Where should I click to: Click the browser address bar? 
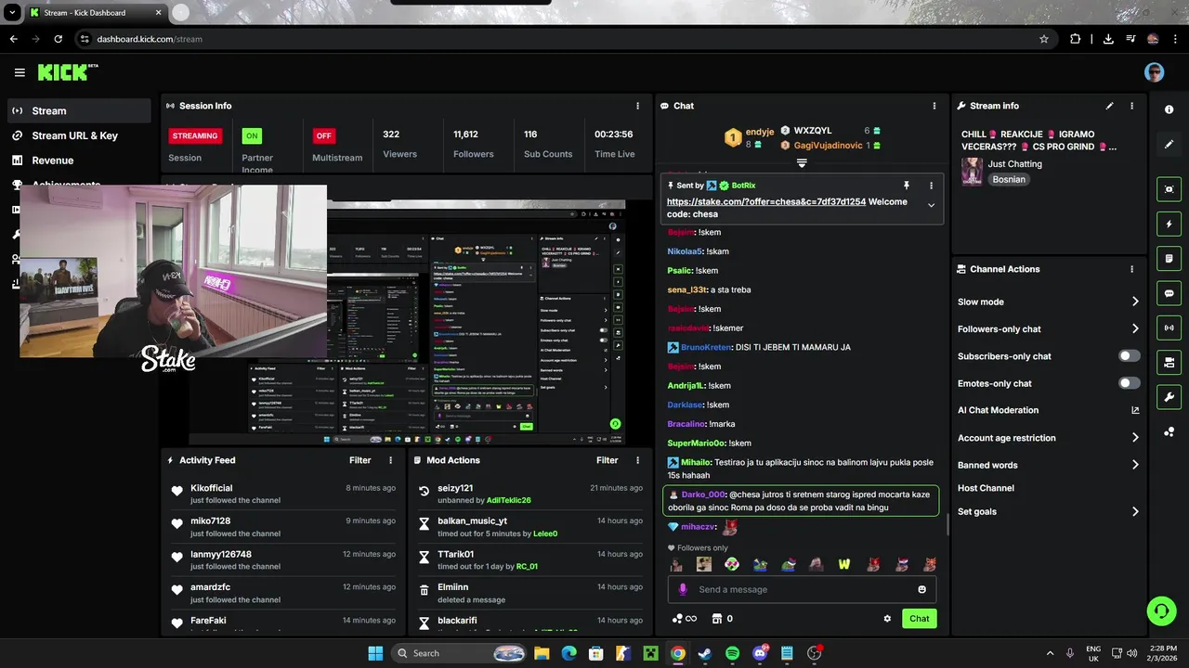(557, 39)
